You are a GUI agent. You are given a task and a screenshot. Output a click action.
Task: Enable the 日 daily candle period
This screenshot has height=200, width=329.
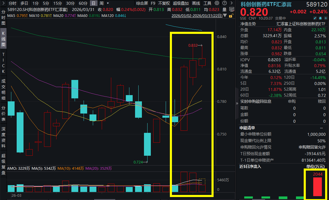click(93, 4)
